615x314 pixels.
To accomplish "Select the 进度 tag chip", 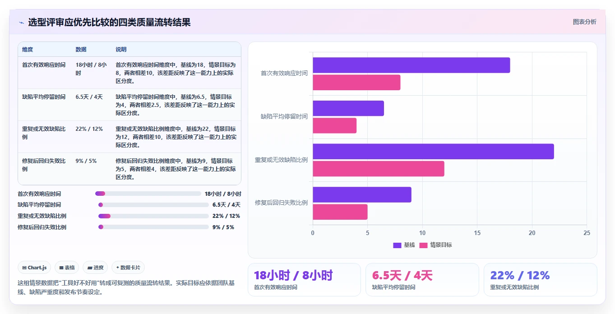I will (x=95, y=268).
